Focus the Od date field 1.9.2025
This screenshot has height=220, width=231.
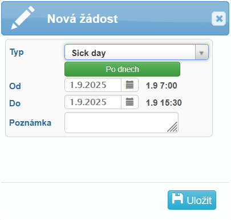point(93,85)
